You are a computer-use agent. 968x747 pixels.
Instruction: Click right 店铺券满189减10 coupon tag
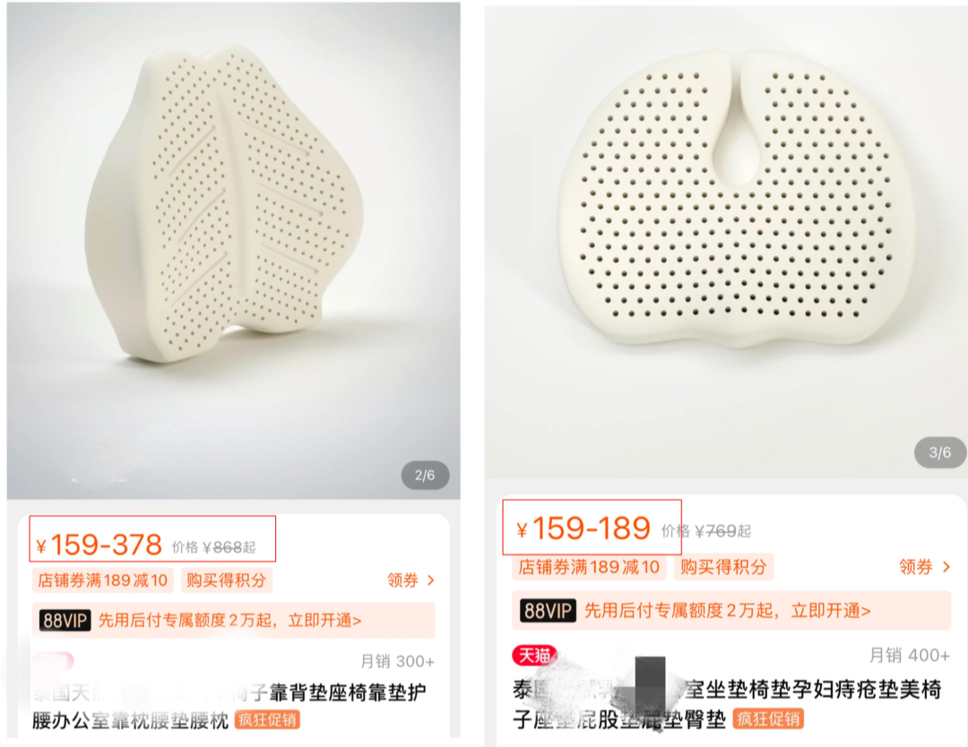tap(589, 567)
